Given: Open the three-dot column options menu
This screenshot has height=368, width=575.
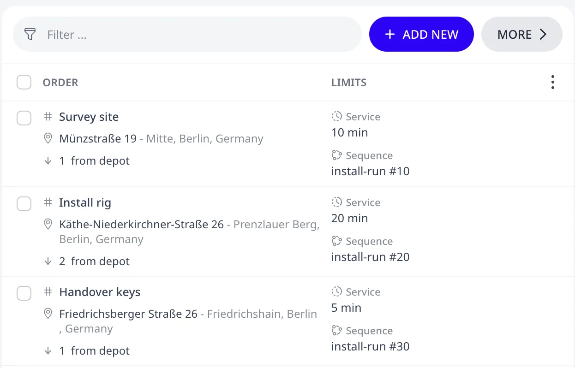Looking at the screenshot, I should point(552,83).
